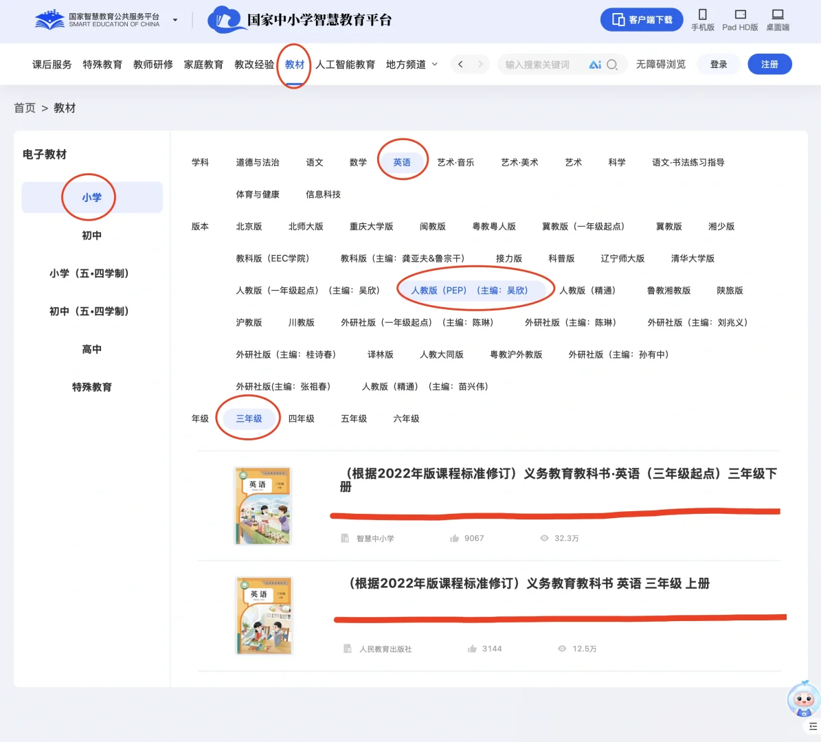The height and width of the screenshot is (742, 821).
Task: Open 无障碍浏览 accessibility mode
Action: pyautogui.click(x=661, y=64)
